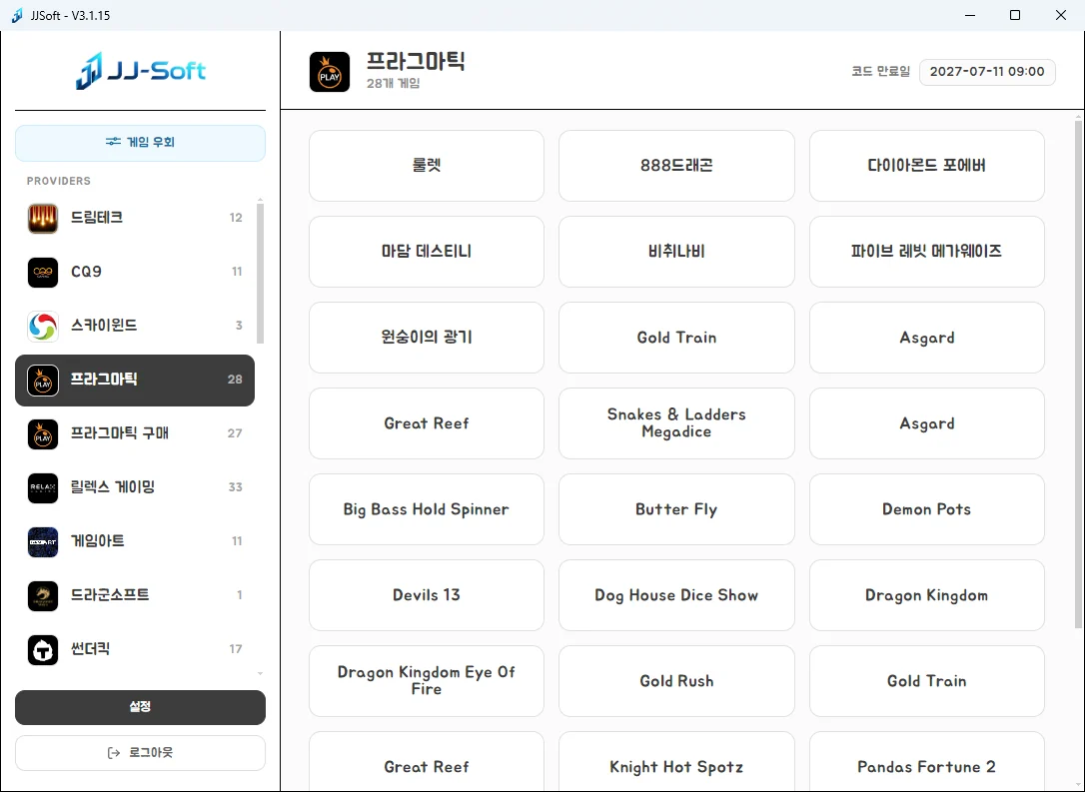Screen dimensions: 1085x792
Task: Select the 게임아트 provider name
Action: [x=98, y=541]
